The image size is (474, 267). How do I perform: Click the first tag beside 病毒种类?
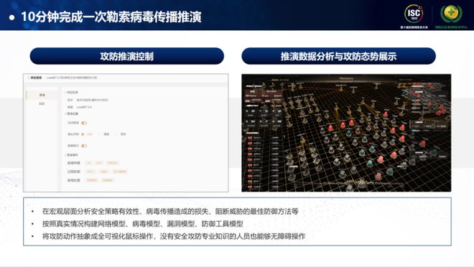(x=88, y=163)
